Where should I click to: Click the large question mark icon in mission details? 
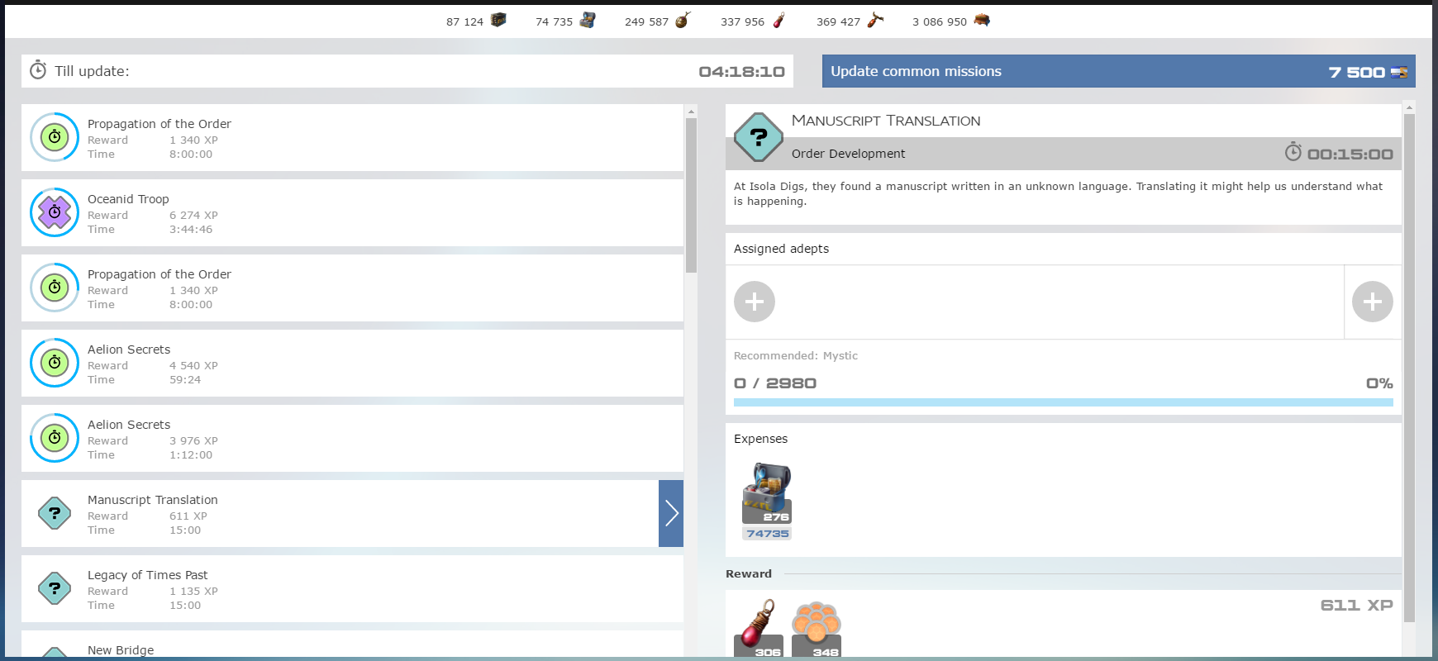tap(758, 137)
